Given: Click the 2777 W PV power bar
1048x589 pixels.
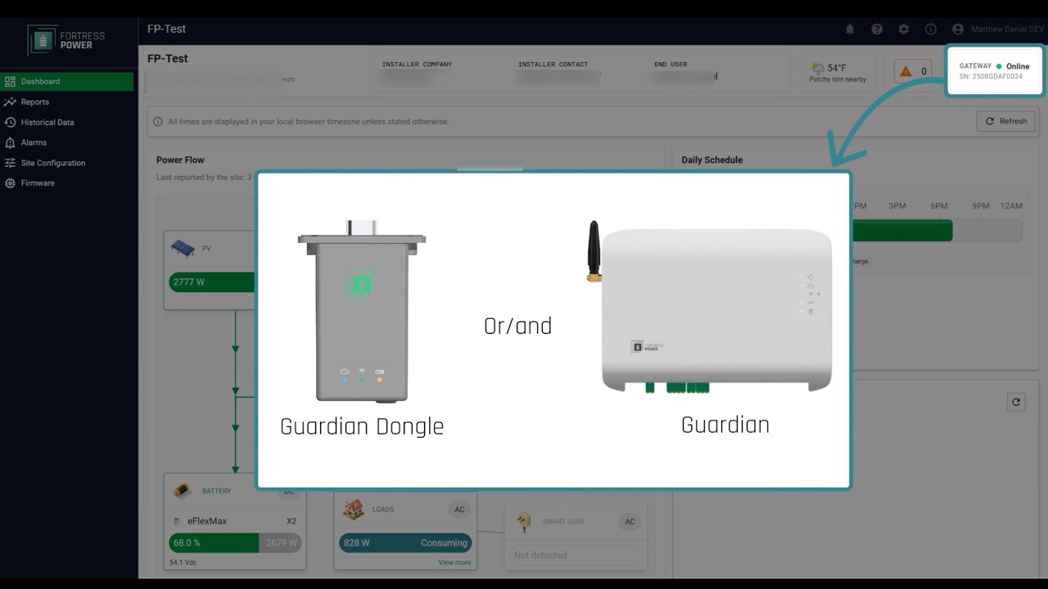Looking at the screenshot, I should point(213,282).
